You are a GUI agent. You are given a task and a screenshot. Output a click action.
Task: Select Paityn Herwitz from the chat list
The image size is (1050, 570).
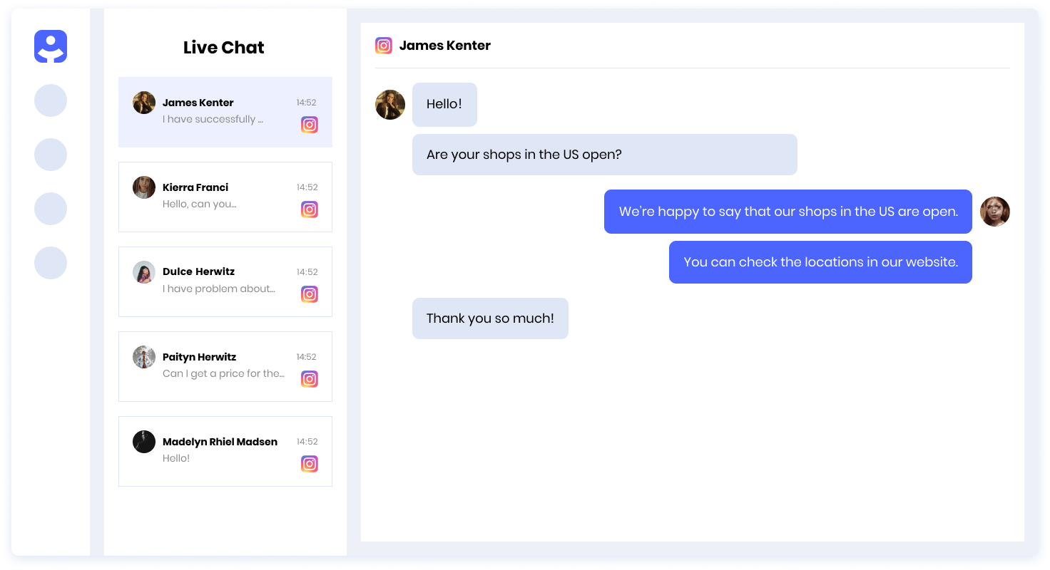pos(214,366)
